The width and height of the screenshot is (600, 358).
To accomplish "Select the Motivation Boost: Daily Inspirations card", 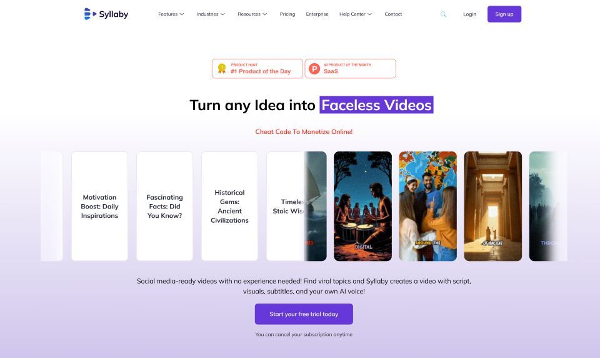I will click(99, 206).
